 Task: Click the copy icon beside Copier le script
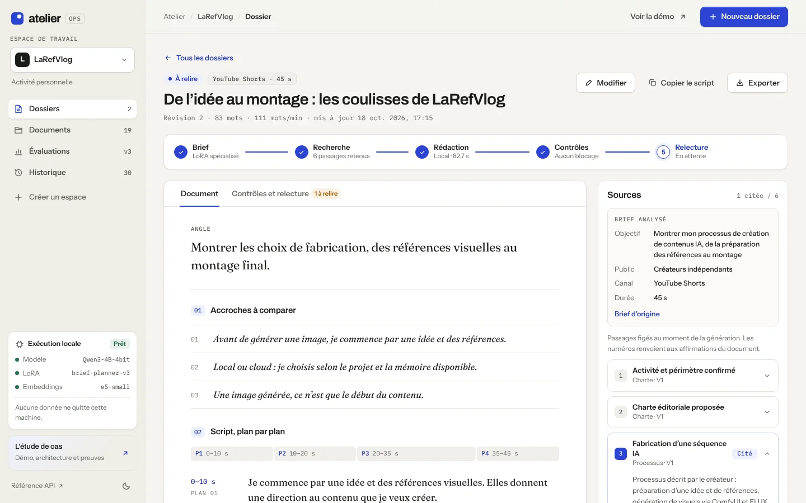pos(653,83)
